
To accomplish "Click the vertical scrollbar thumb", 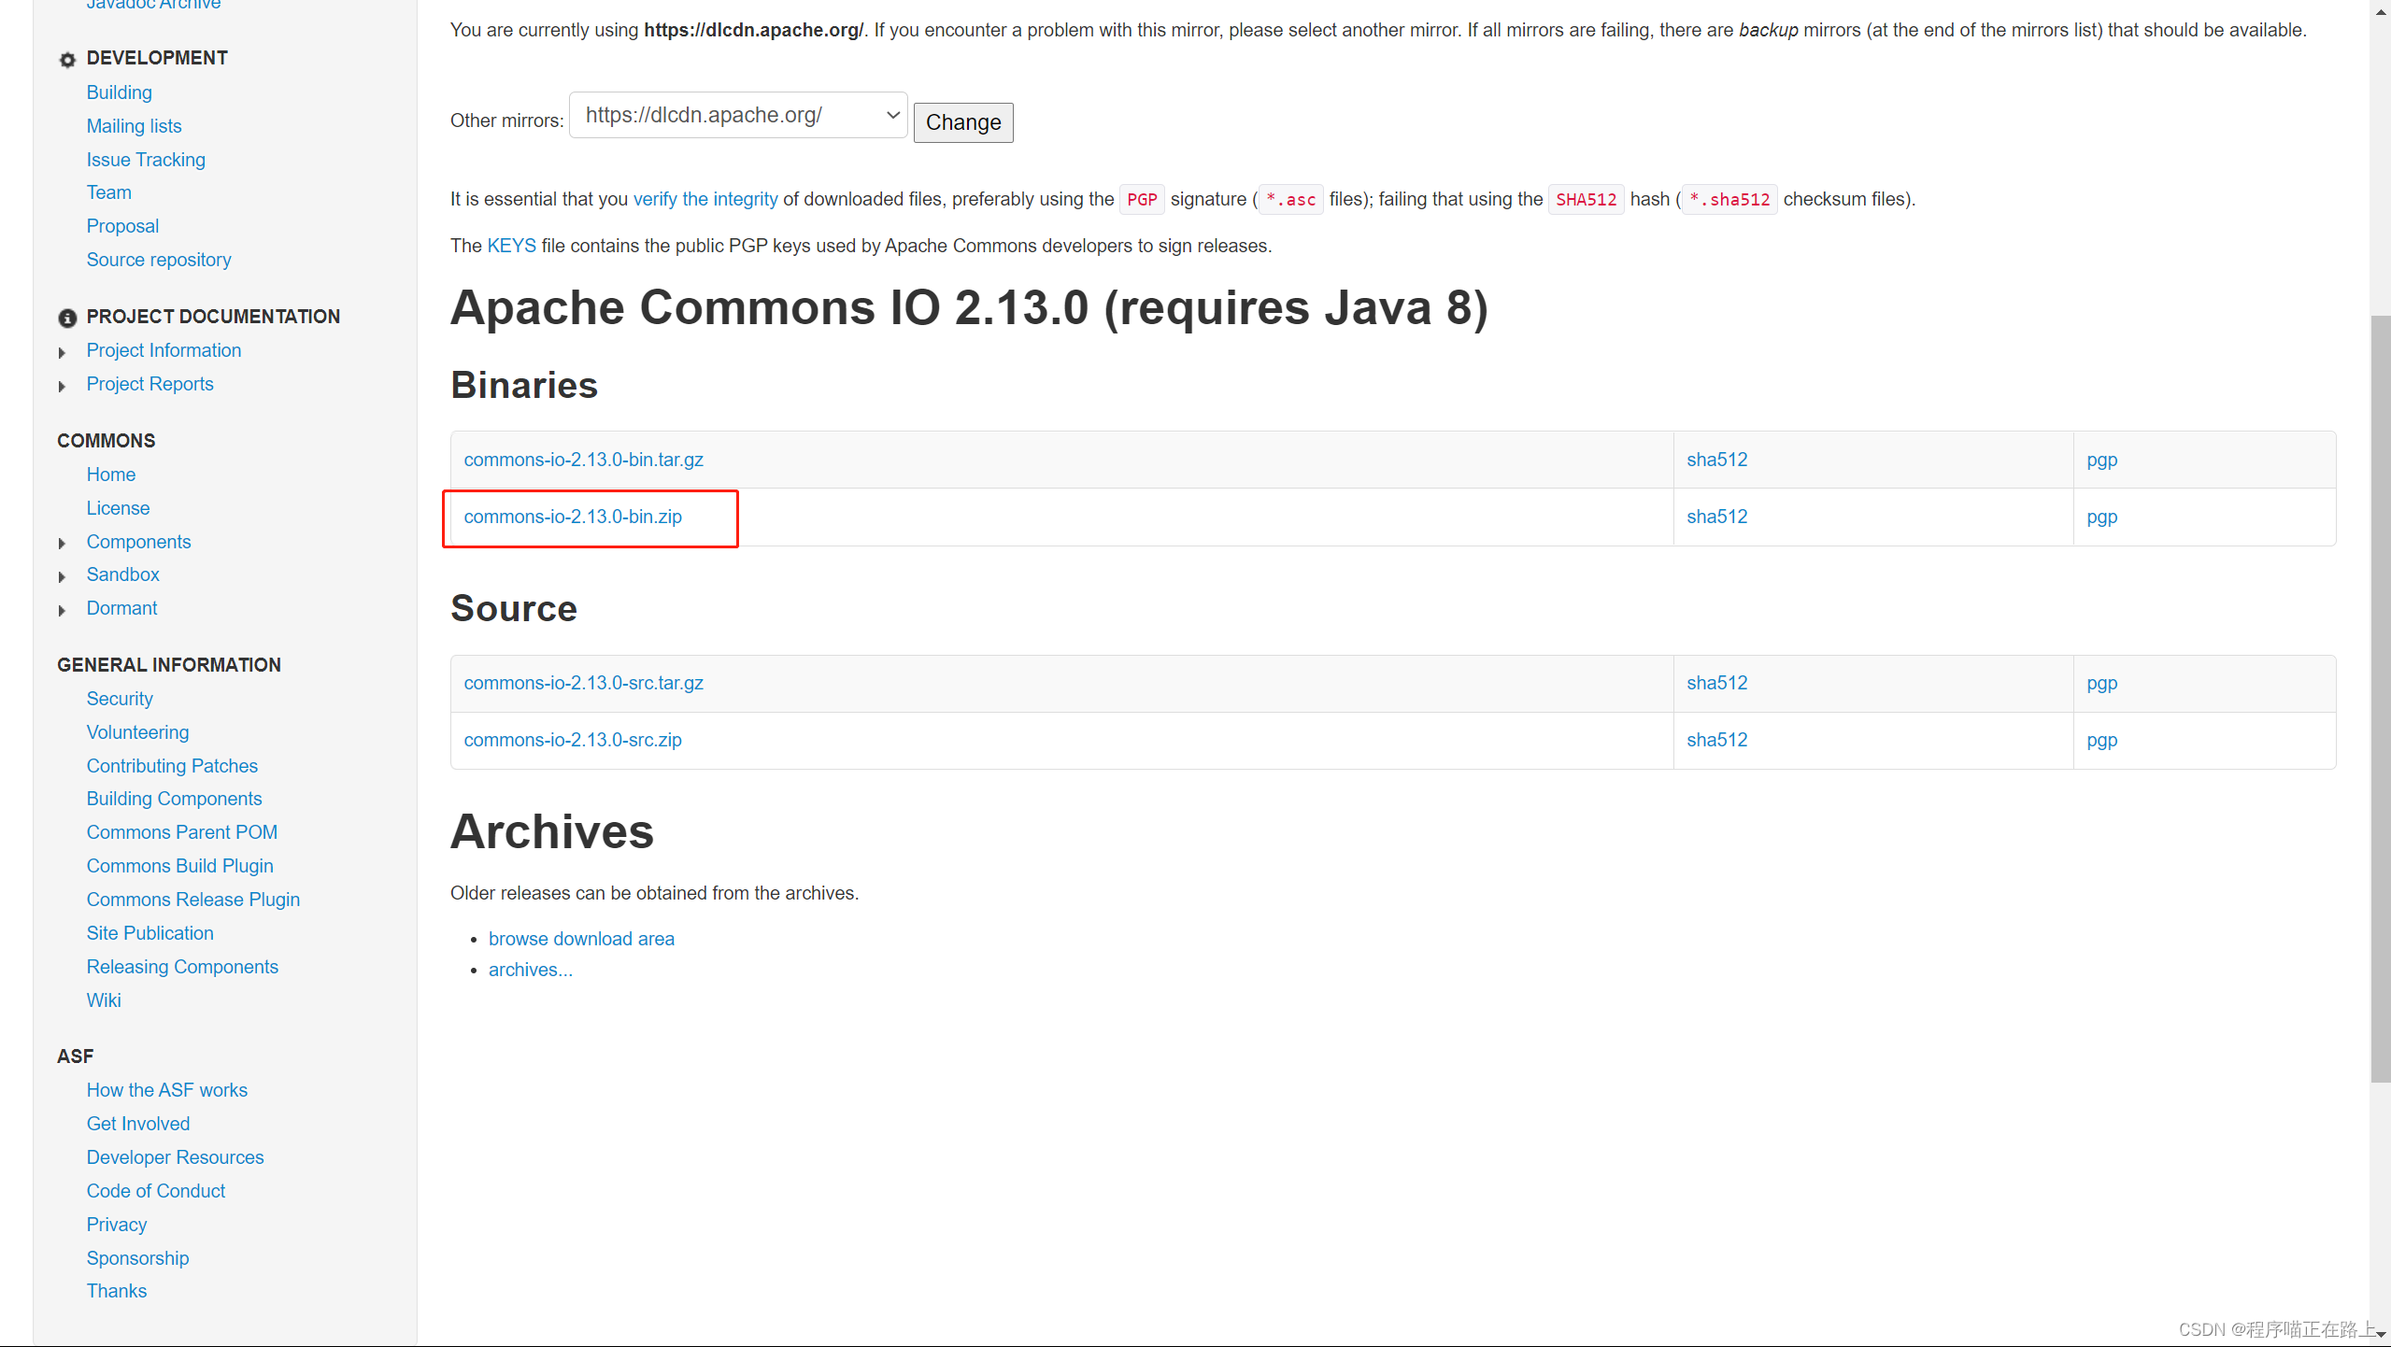I will coord(2380,699).
